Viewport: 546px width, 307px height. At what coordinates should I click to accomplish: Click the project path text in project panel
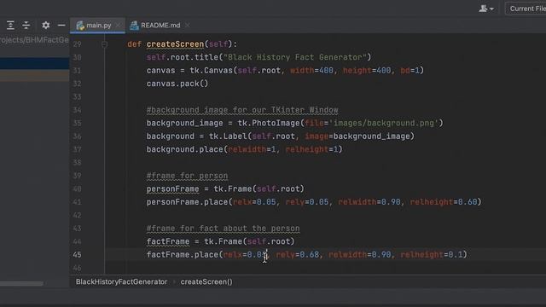[34, 40]
